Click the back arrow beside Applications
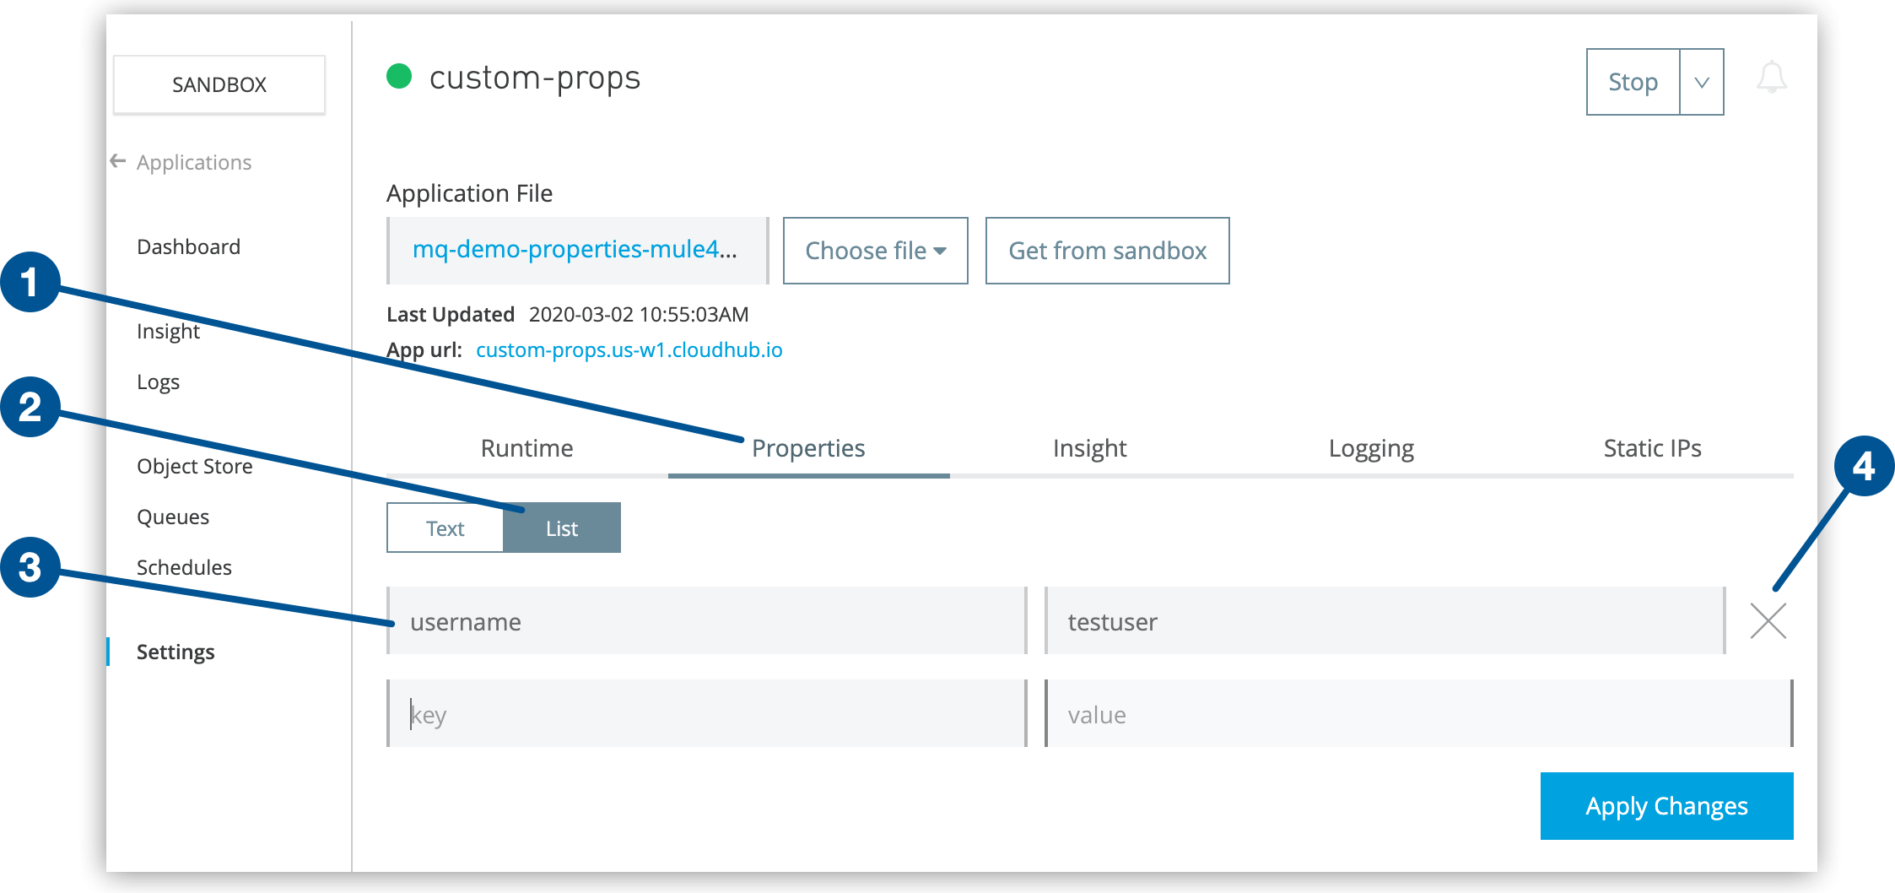Screen dimensions: 1895x893 click(x=118, y=161)
